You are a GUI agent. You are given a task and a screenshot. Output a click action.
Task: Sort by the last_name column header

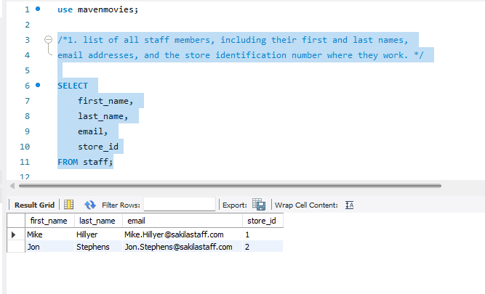tap(97, 221)
